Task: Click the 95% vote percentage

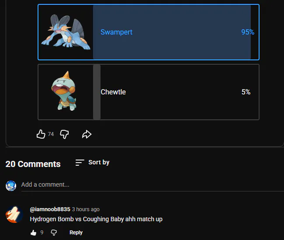Action: [248, 32]
